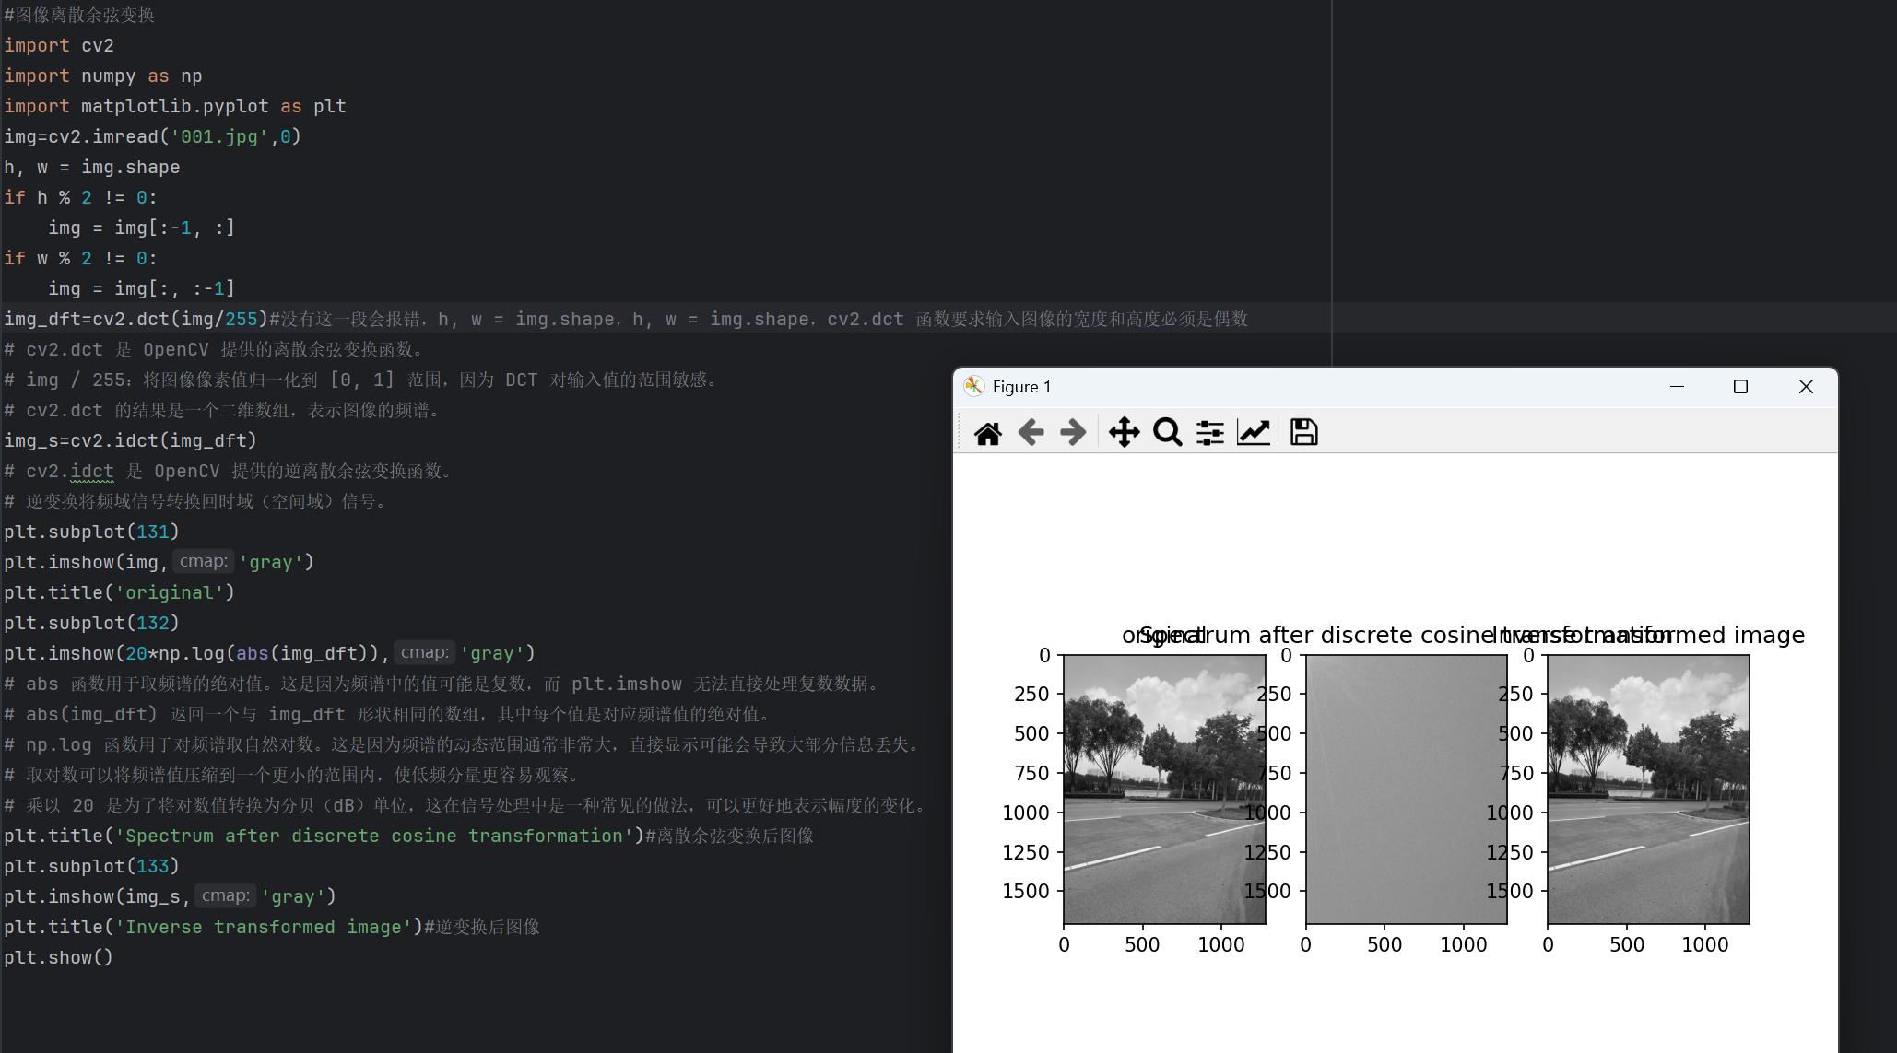Click the 'import cv2' code line
Viewport: 1897px width, 1053px height.
(59, 45)
